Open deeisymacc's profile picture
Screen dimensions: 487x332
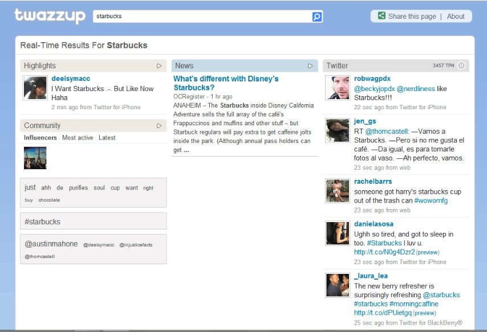(35, 88)
